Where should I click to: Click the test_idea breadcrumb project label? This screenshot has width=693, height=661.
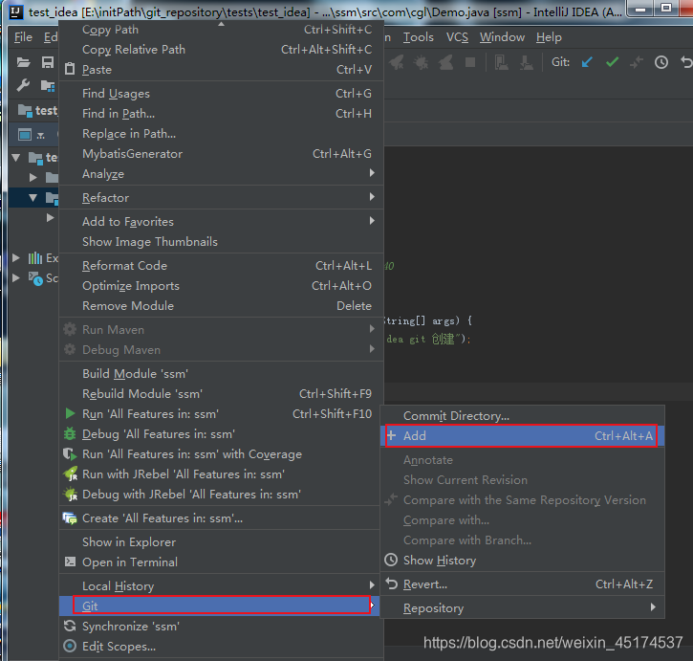click(x=38, y=110)
